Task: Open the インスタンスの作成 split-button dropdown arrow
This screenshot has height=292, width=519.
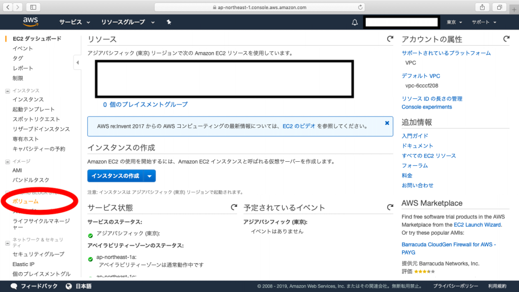Action: (x=150, y=175)
